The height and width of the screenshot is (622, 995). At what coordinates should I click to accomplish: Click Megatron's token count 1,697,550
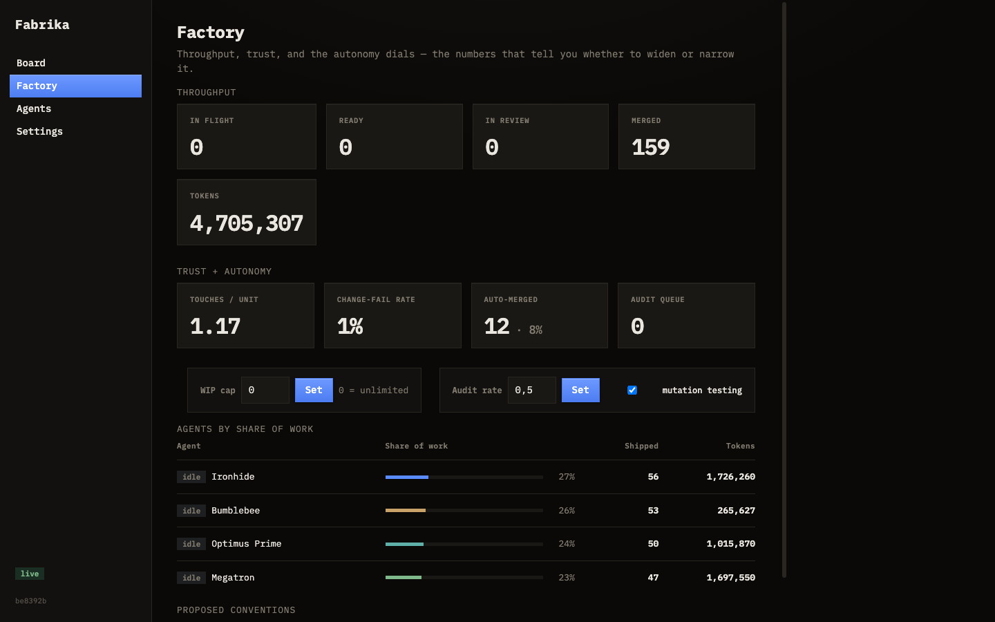click(731, 578)
